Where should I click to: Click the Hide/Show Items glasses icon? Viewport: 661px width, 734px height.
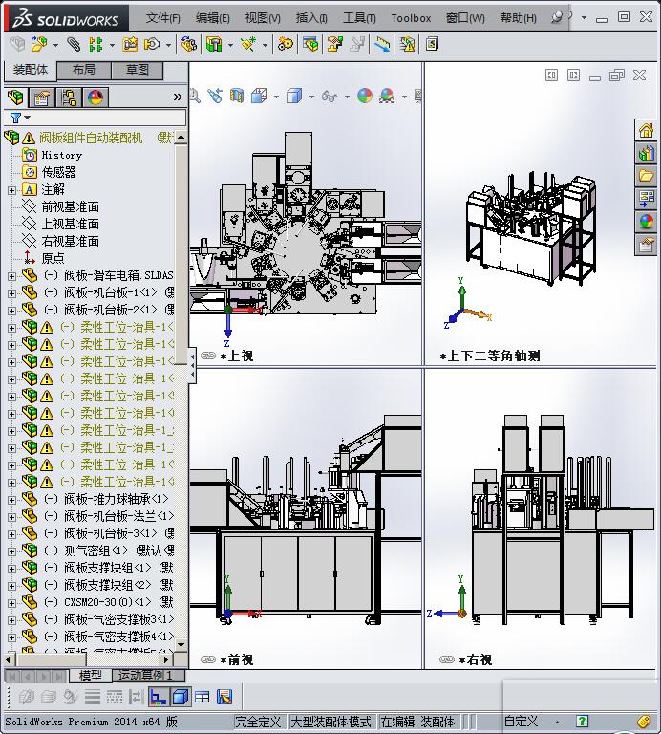(x=330, y=97)
